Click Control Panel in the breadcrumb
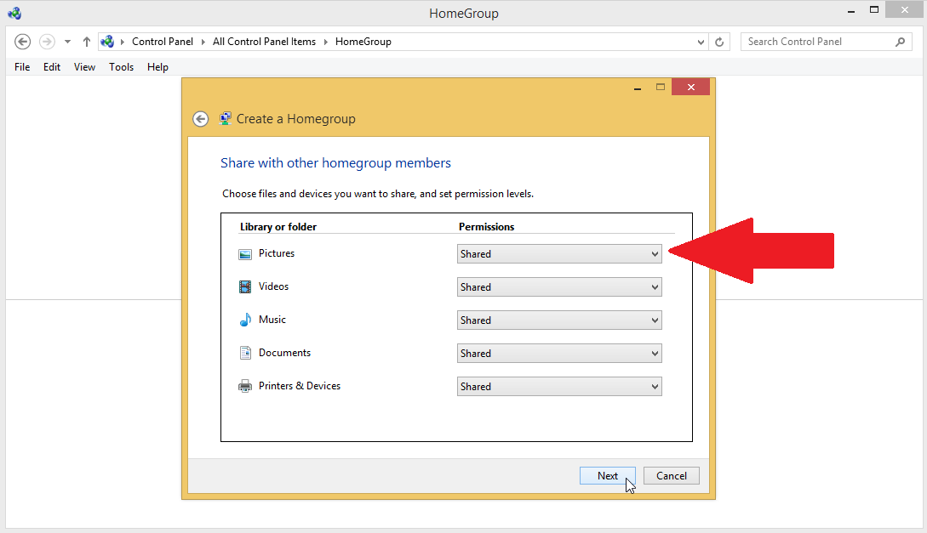This screenshot has width=927, height=533. pos(163,42)
